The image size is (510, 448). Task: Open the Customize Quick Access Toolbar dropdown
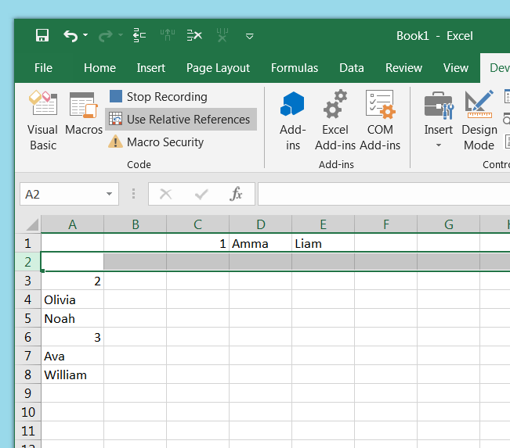(250, 36)
